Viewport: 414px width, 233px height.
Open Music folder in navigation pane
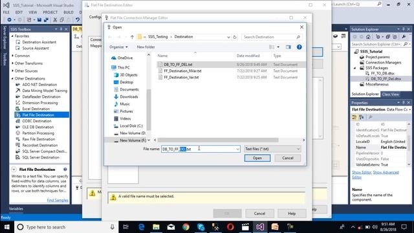click(122, 104)
